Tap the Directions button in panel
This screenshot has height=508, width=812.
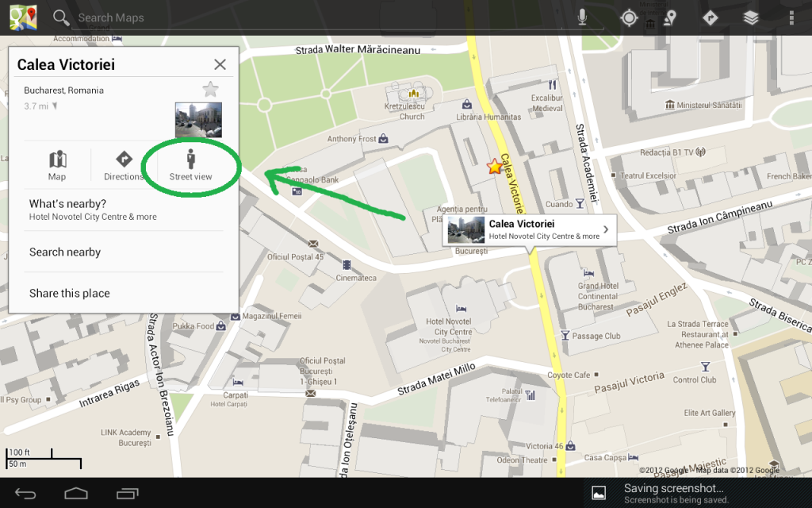coord(124,166)
